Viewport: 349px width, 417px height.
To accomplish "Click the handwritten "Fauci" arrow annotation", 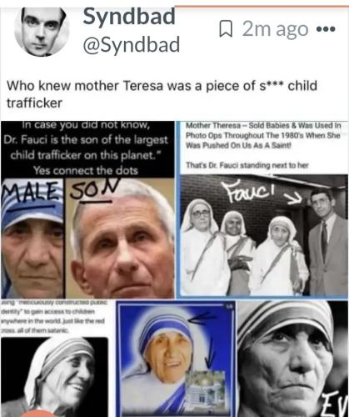I will 263,193.
